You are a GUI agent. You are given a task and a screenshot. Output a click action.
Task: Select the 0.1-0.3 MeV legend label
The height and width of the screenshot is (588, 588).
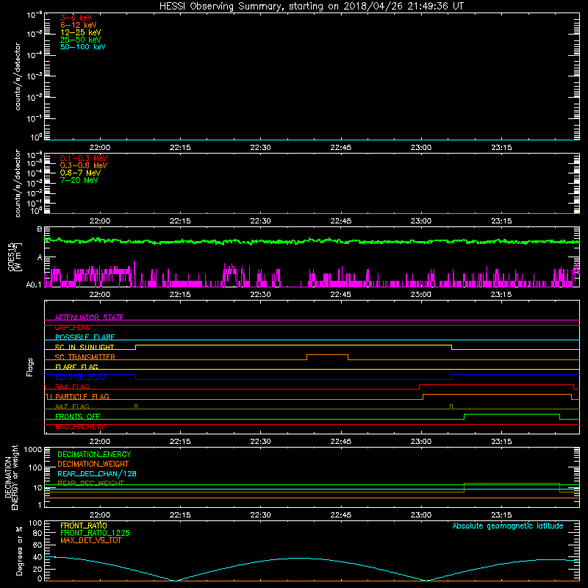tap(84, 158)
